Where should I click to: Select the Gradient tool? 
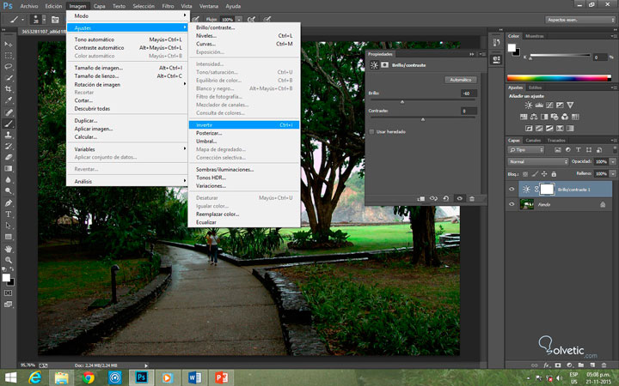tap(9, 169)
